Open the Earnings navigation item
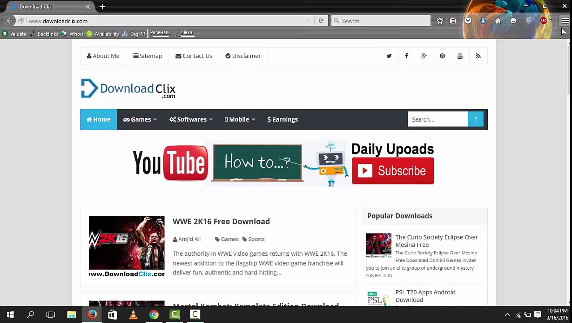The image size is (572, 323). (282, 119)
